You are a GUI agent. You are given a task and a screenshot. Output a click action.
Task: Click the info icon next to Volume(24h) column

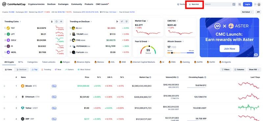click(x=178, y=77)
